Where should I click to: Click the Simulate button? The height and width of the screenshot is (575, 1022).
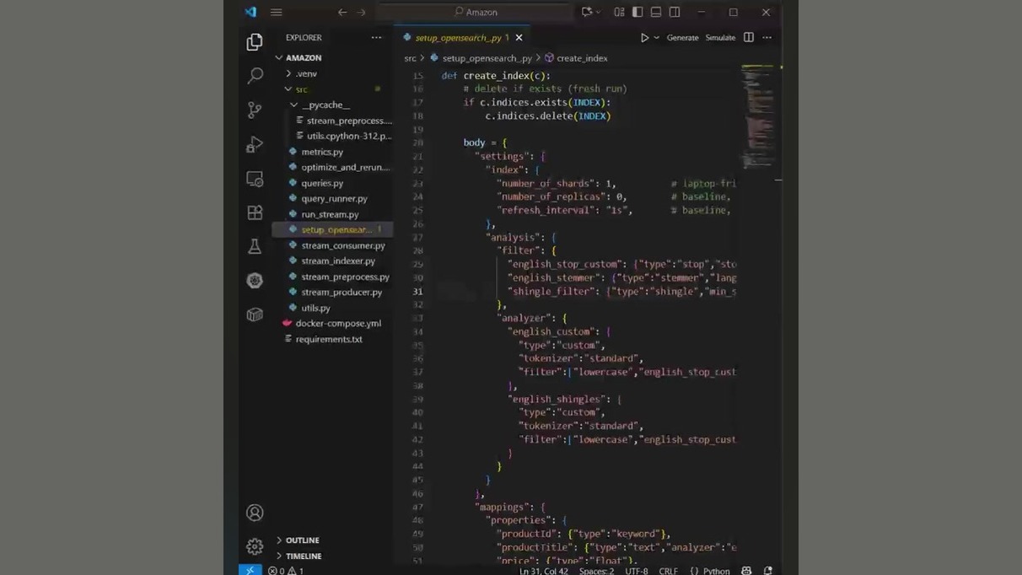(720, 37)
